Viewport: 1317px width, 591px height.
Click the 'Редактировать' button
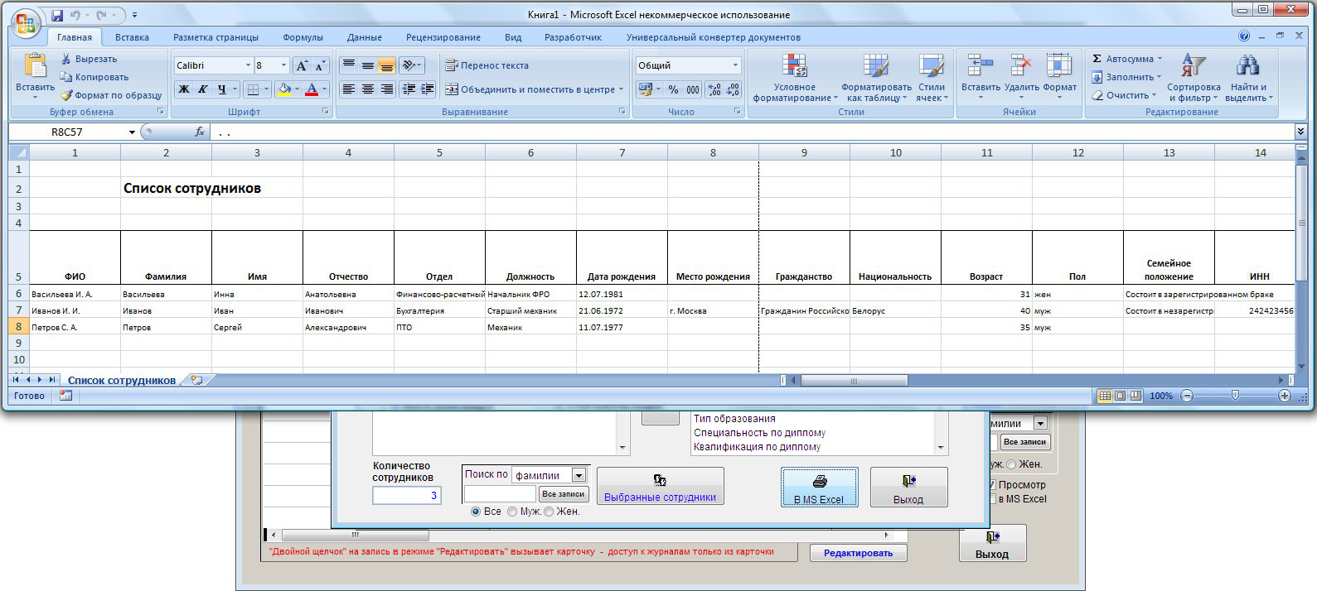pos(858,553)
